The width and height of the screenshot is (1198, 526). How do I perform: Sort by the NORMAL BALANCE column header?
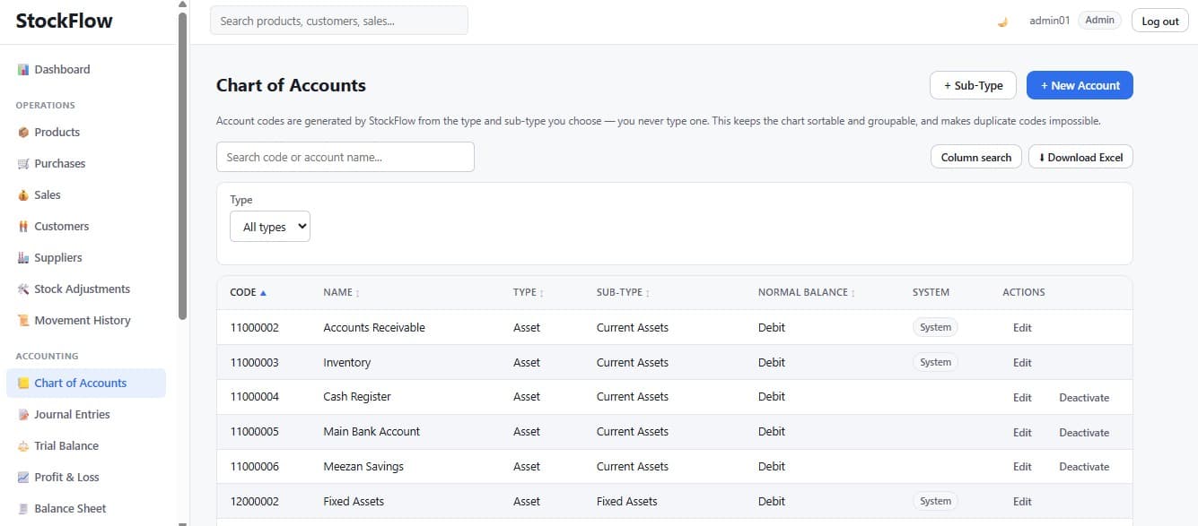[807, 292]
